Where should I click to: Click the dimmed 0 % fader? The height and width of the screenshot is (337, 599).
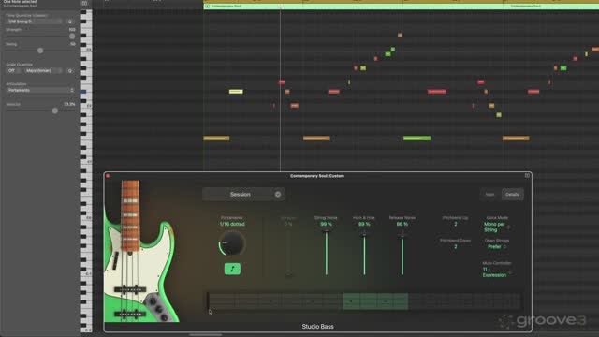[x=288, y=253]
